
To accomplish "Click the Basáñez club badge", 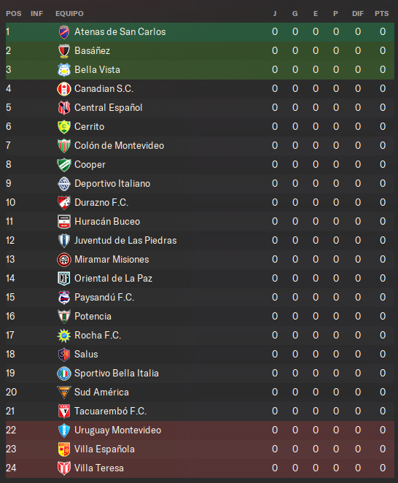I will pos(64,51).
